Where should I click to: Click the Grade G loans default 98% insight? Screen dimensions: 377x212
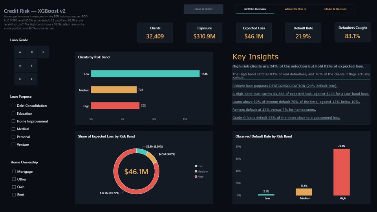pos(286,118)
